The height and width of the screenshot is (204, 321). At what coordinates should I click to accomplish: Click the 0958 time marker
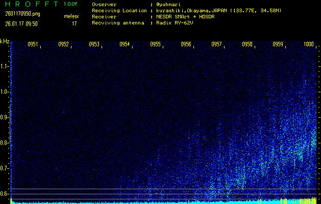point(247,44)
